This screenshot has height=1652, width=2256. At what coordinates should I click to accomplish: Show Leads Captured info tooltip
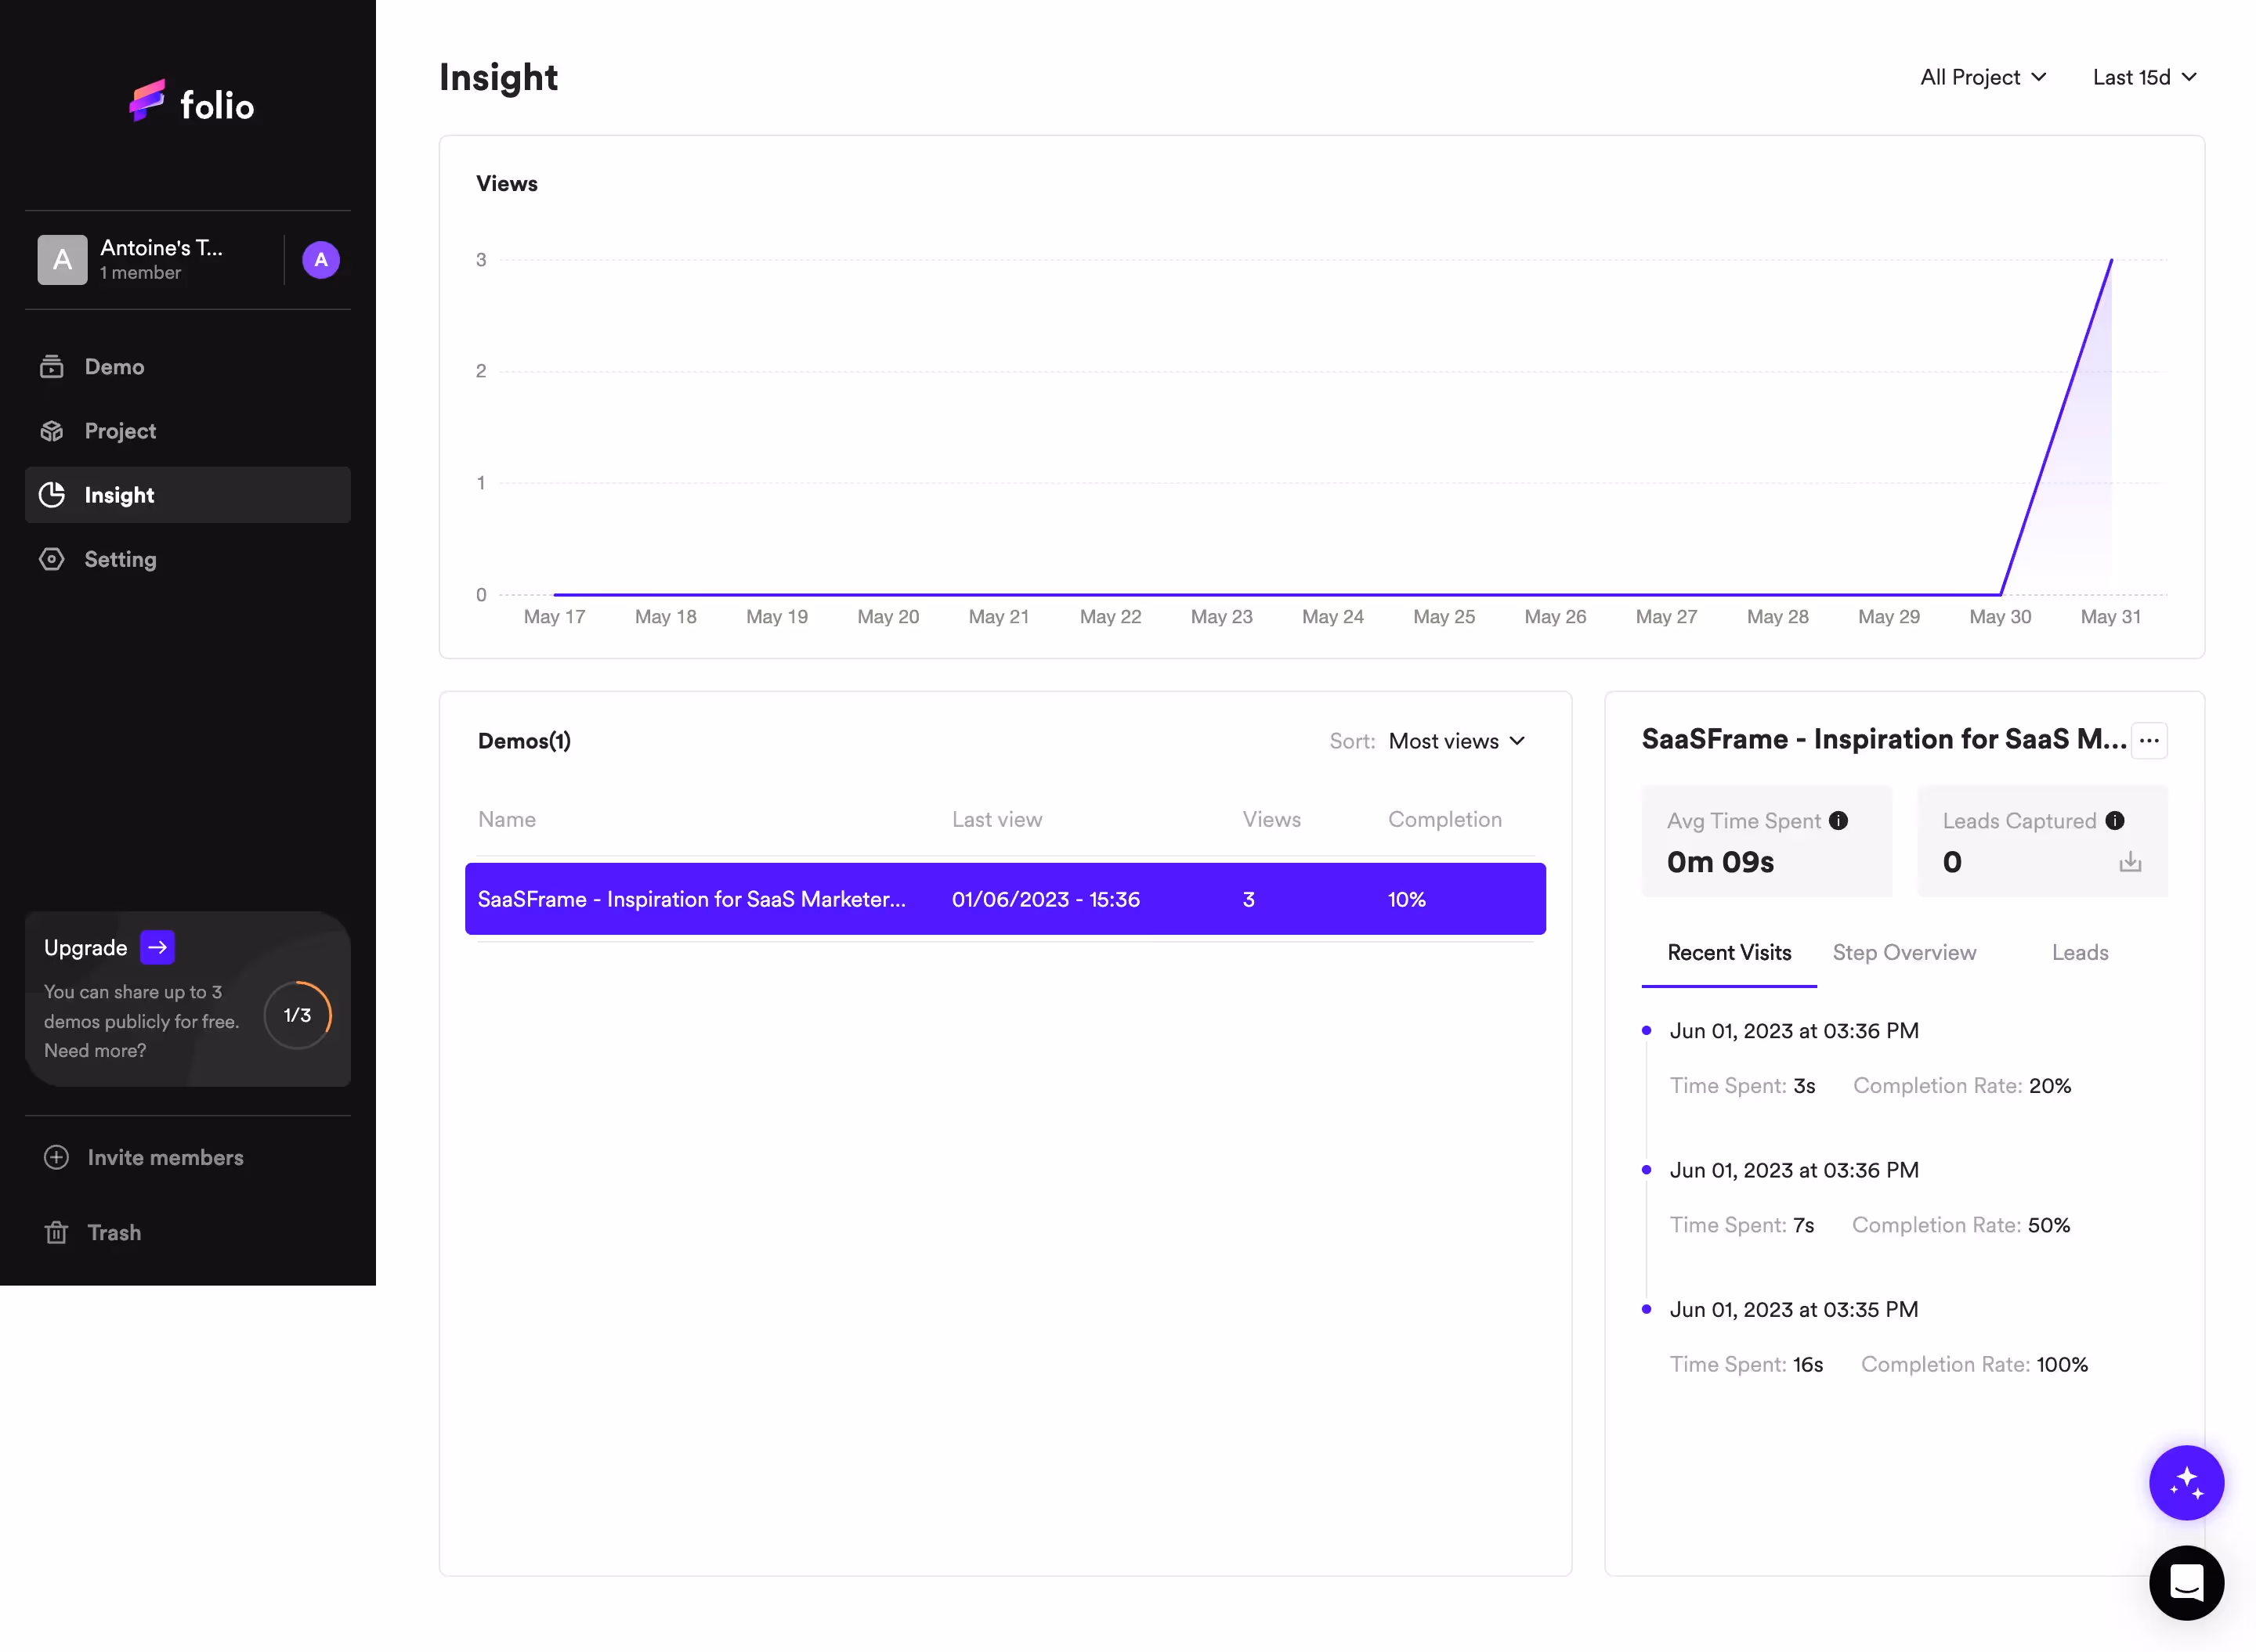click(2116, 820)
